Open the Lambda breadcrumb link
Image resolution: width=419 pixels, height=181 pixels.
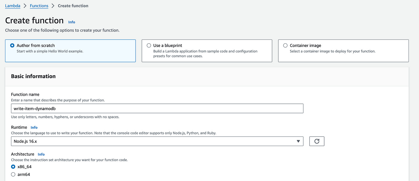pyautogui.click(x=13, y=6)
